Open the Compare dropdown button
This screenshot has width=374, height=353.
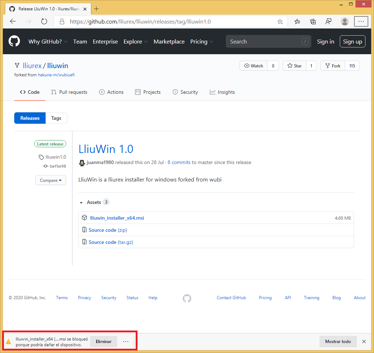[x=51, y=180]
